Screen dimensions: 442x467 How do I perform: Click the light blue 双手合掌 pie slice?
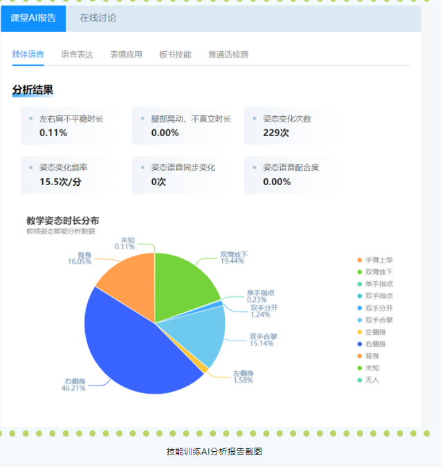coord(202,335)
